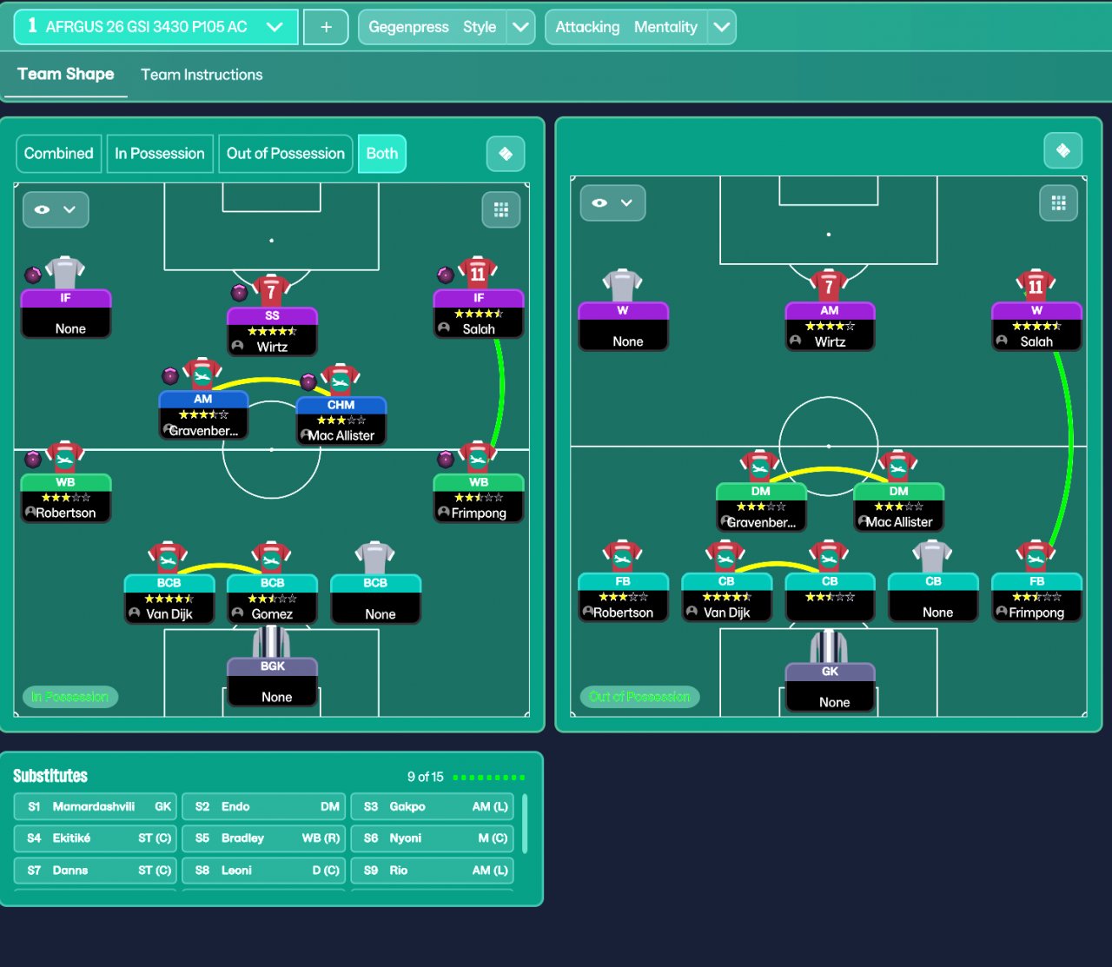The height and width of the screenshot is (967, 1112).
Task: Select Salah's number 11 shirt above the W card
Action: coord(1036,285)
